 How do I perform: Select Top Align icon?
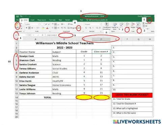[53, 24]
